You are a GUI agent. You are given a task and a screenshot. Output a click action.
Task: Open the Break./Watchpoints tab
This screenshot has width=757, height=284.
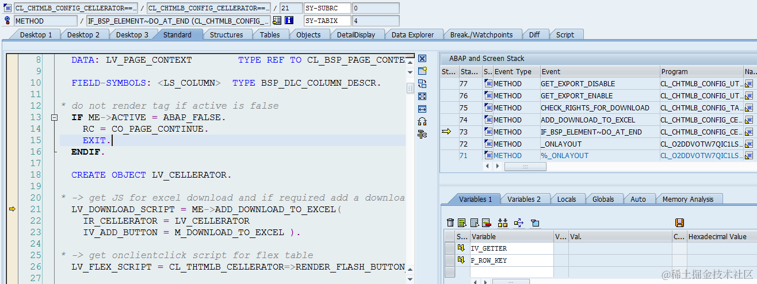[481, 34]
